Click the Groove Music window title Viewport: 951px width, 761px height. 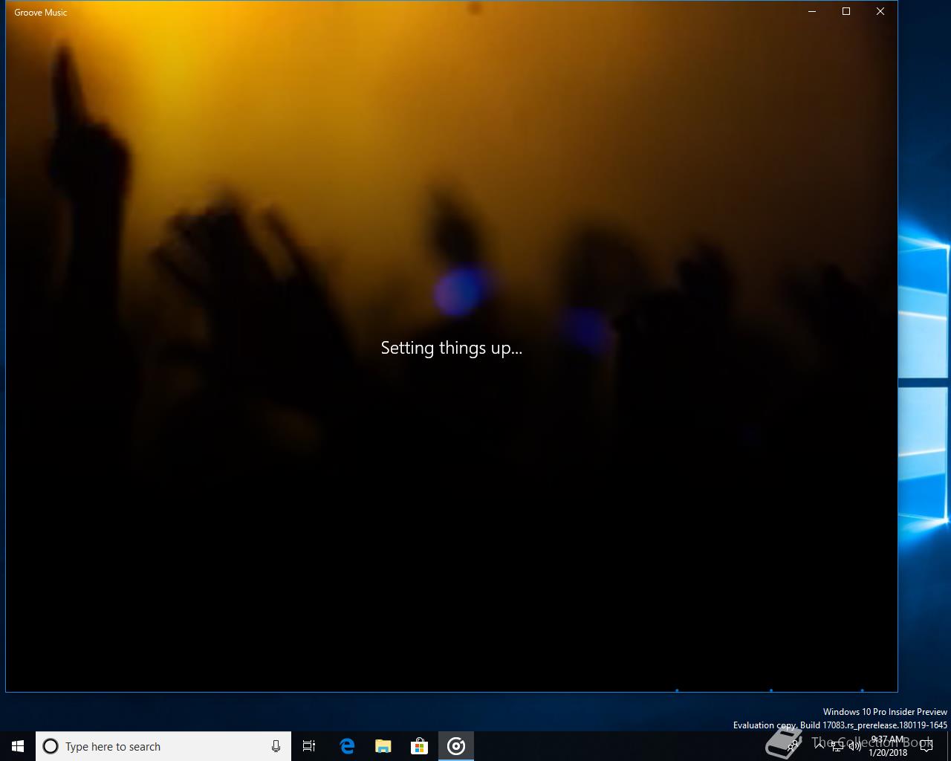tap(41, 12)
